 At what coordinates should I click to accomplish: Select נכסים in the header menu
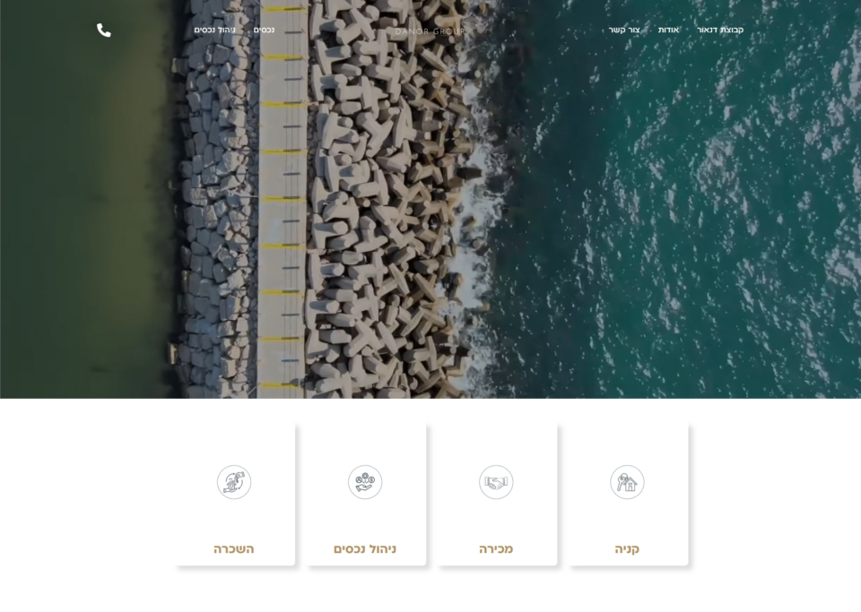point(264,30)
